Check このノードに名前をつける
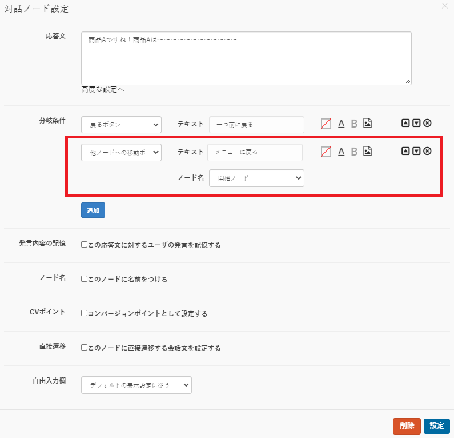This screenshot has width=454, height=438. [x=84, y=279]
